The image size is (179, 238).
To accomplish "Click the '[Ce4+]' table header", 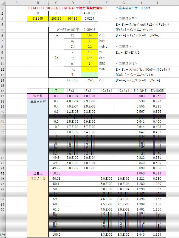I will [x=124, y=91].
